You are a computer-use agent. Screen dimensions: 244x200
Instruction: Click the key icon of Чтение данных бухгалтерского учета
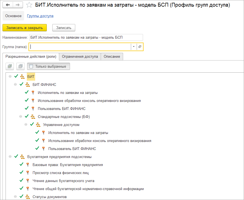pos(28,181)
